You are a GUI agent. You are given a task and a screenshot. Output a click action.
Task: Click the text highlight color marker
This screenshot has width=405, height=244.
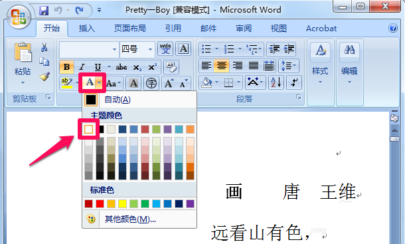66,83
